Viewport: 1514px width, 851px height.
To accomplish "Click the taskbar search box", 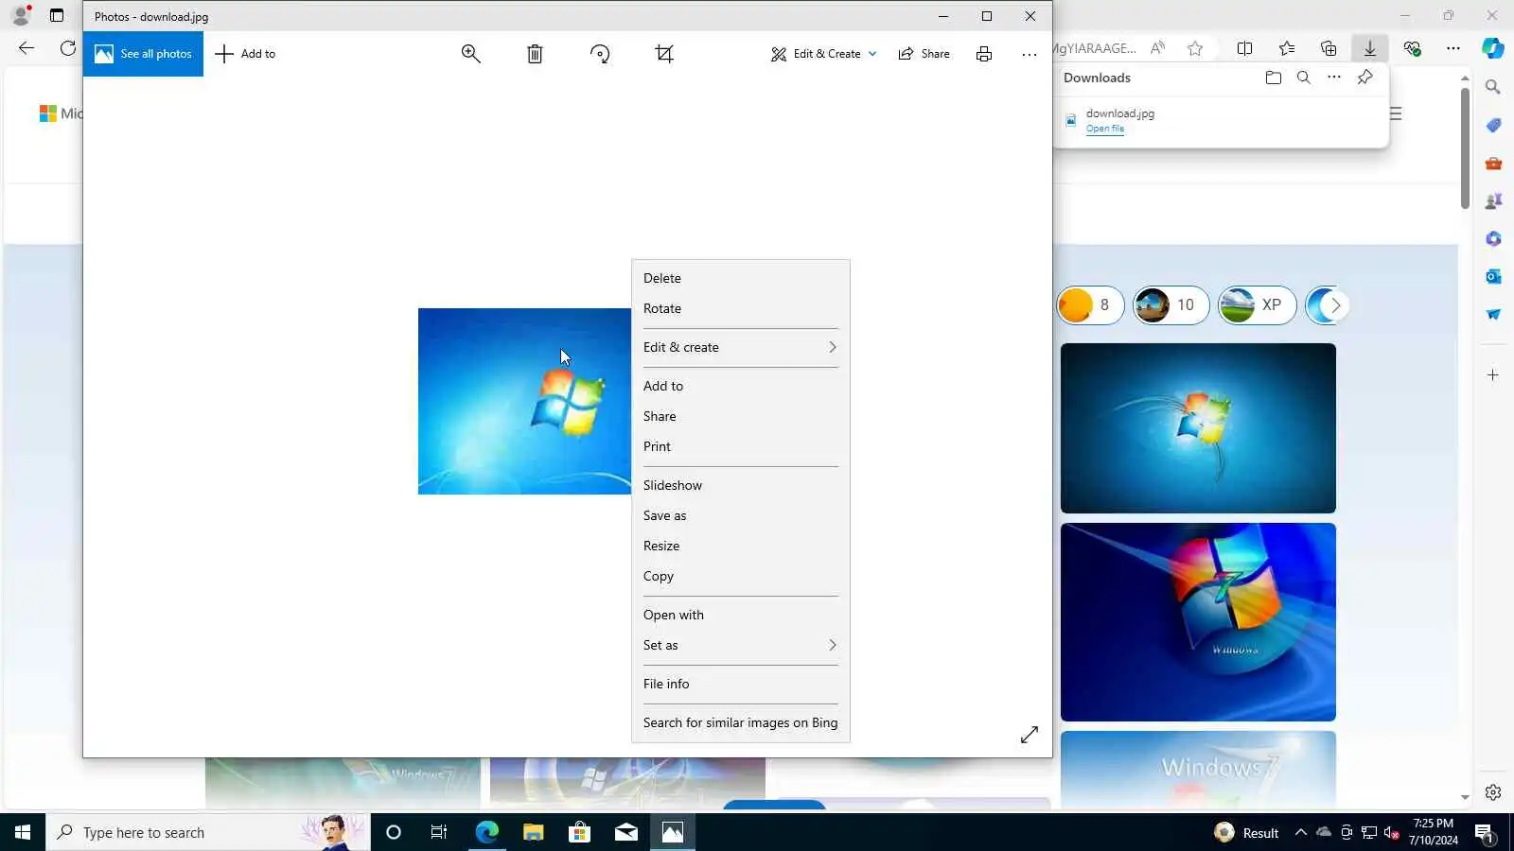I will coord(207,832).
